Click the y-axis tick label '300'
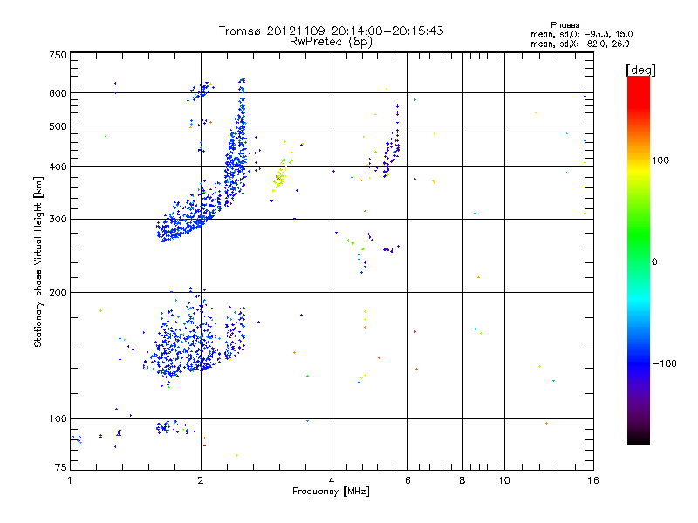The image size is (698, 523). click(58, 220)
